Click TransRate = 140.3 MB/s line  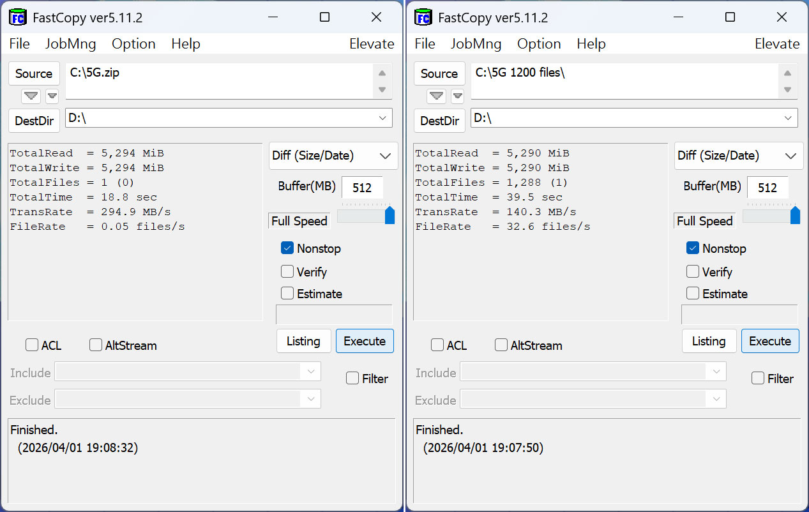[495, 212]
